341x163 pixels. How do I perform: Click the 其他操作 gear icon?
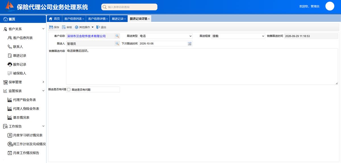tap(76, 27)
